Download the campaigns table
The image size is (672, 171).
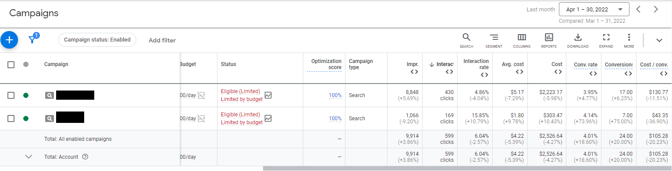pyautogui.click(x=578, y=40)
